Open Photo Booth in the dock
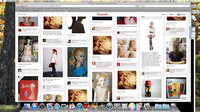Viewport: 200px width, 112px height. pos(87,106)
